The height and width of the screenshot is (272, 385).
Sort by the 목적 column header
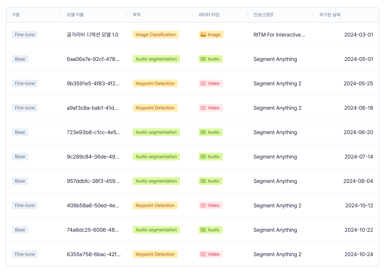pos(137,15)
